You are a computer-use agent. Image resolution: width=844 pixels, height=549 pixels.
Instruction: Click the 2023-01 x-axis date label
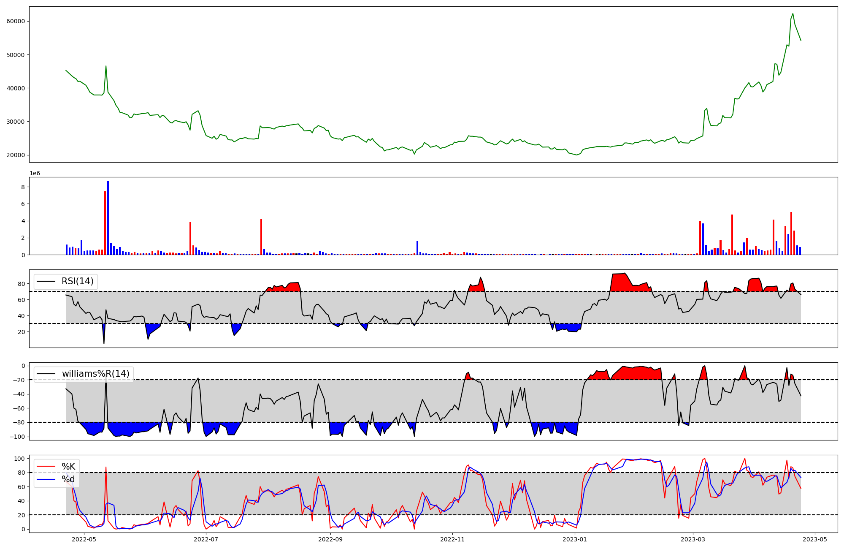pyautogui.click(x=575, y=539)
